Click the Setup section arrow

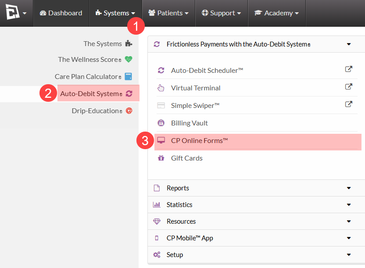click(349, 255)
